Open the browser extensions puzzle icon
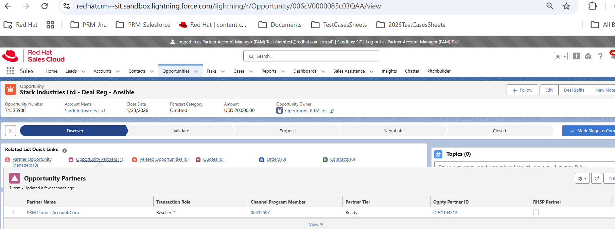The width and height of the screenshot is (615, 229). (593, 6)
